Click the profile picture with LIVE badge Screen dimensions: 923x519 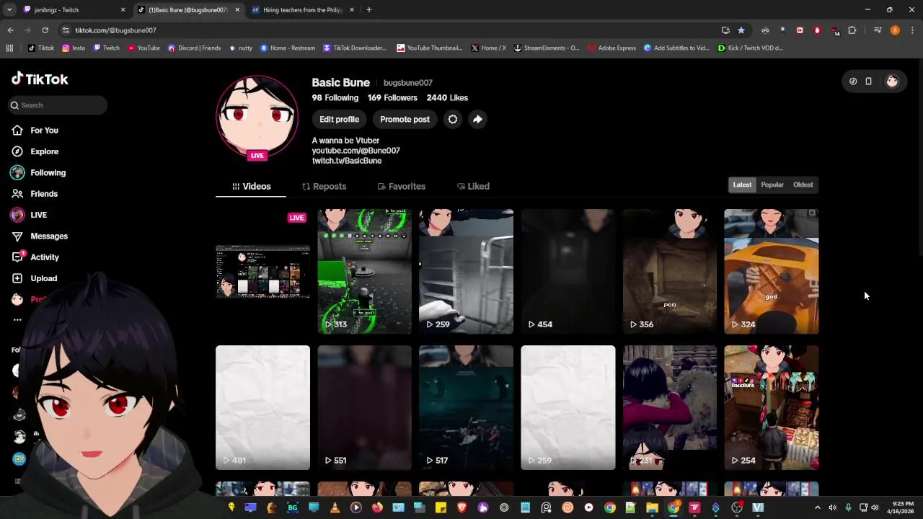point(257,117)
